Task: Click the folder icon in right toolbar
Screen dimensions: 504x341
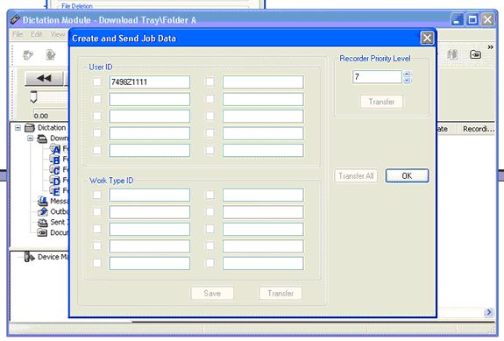Action: point(475,54)
